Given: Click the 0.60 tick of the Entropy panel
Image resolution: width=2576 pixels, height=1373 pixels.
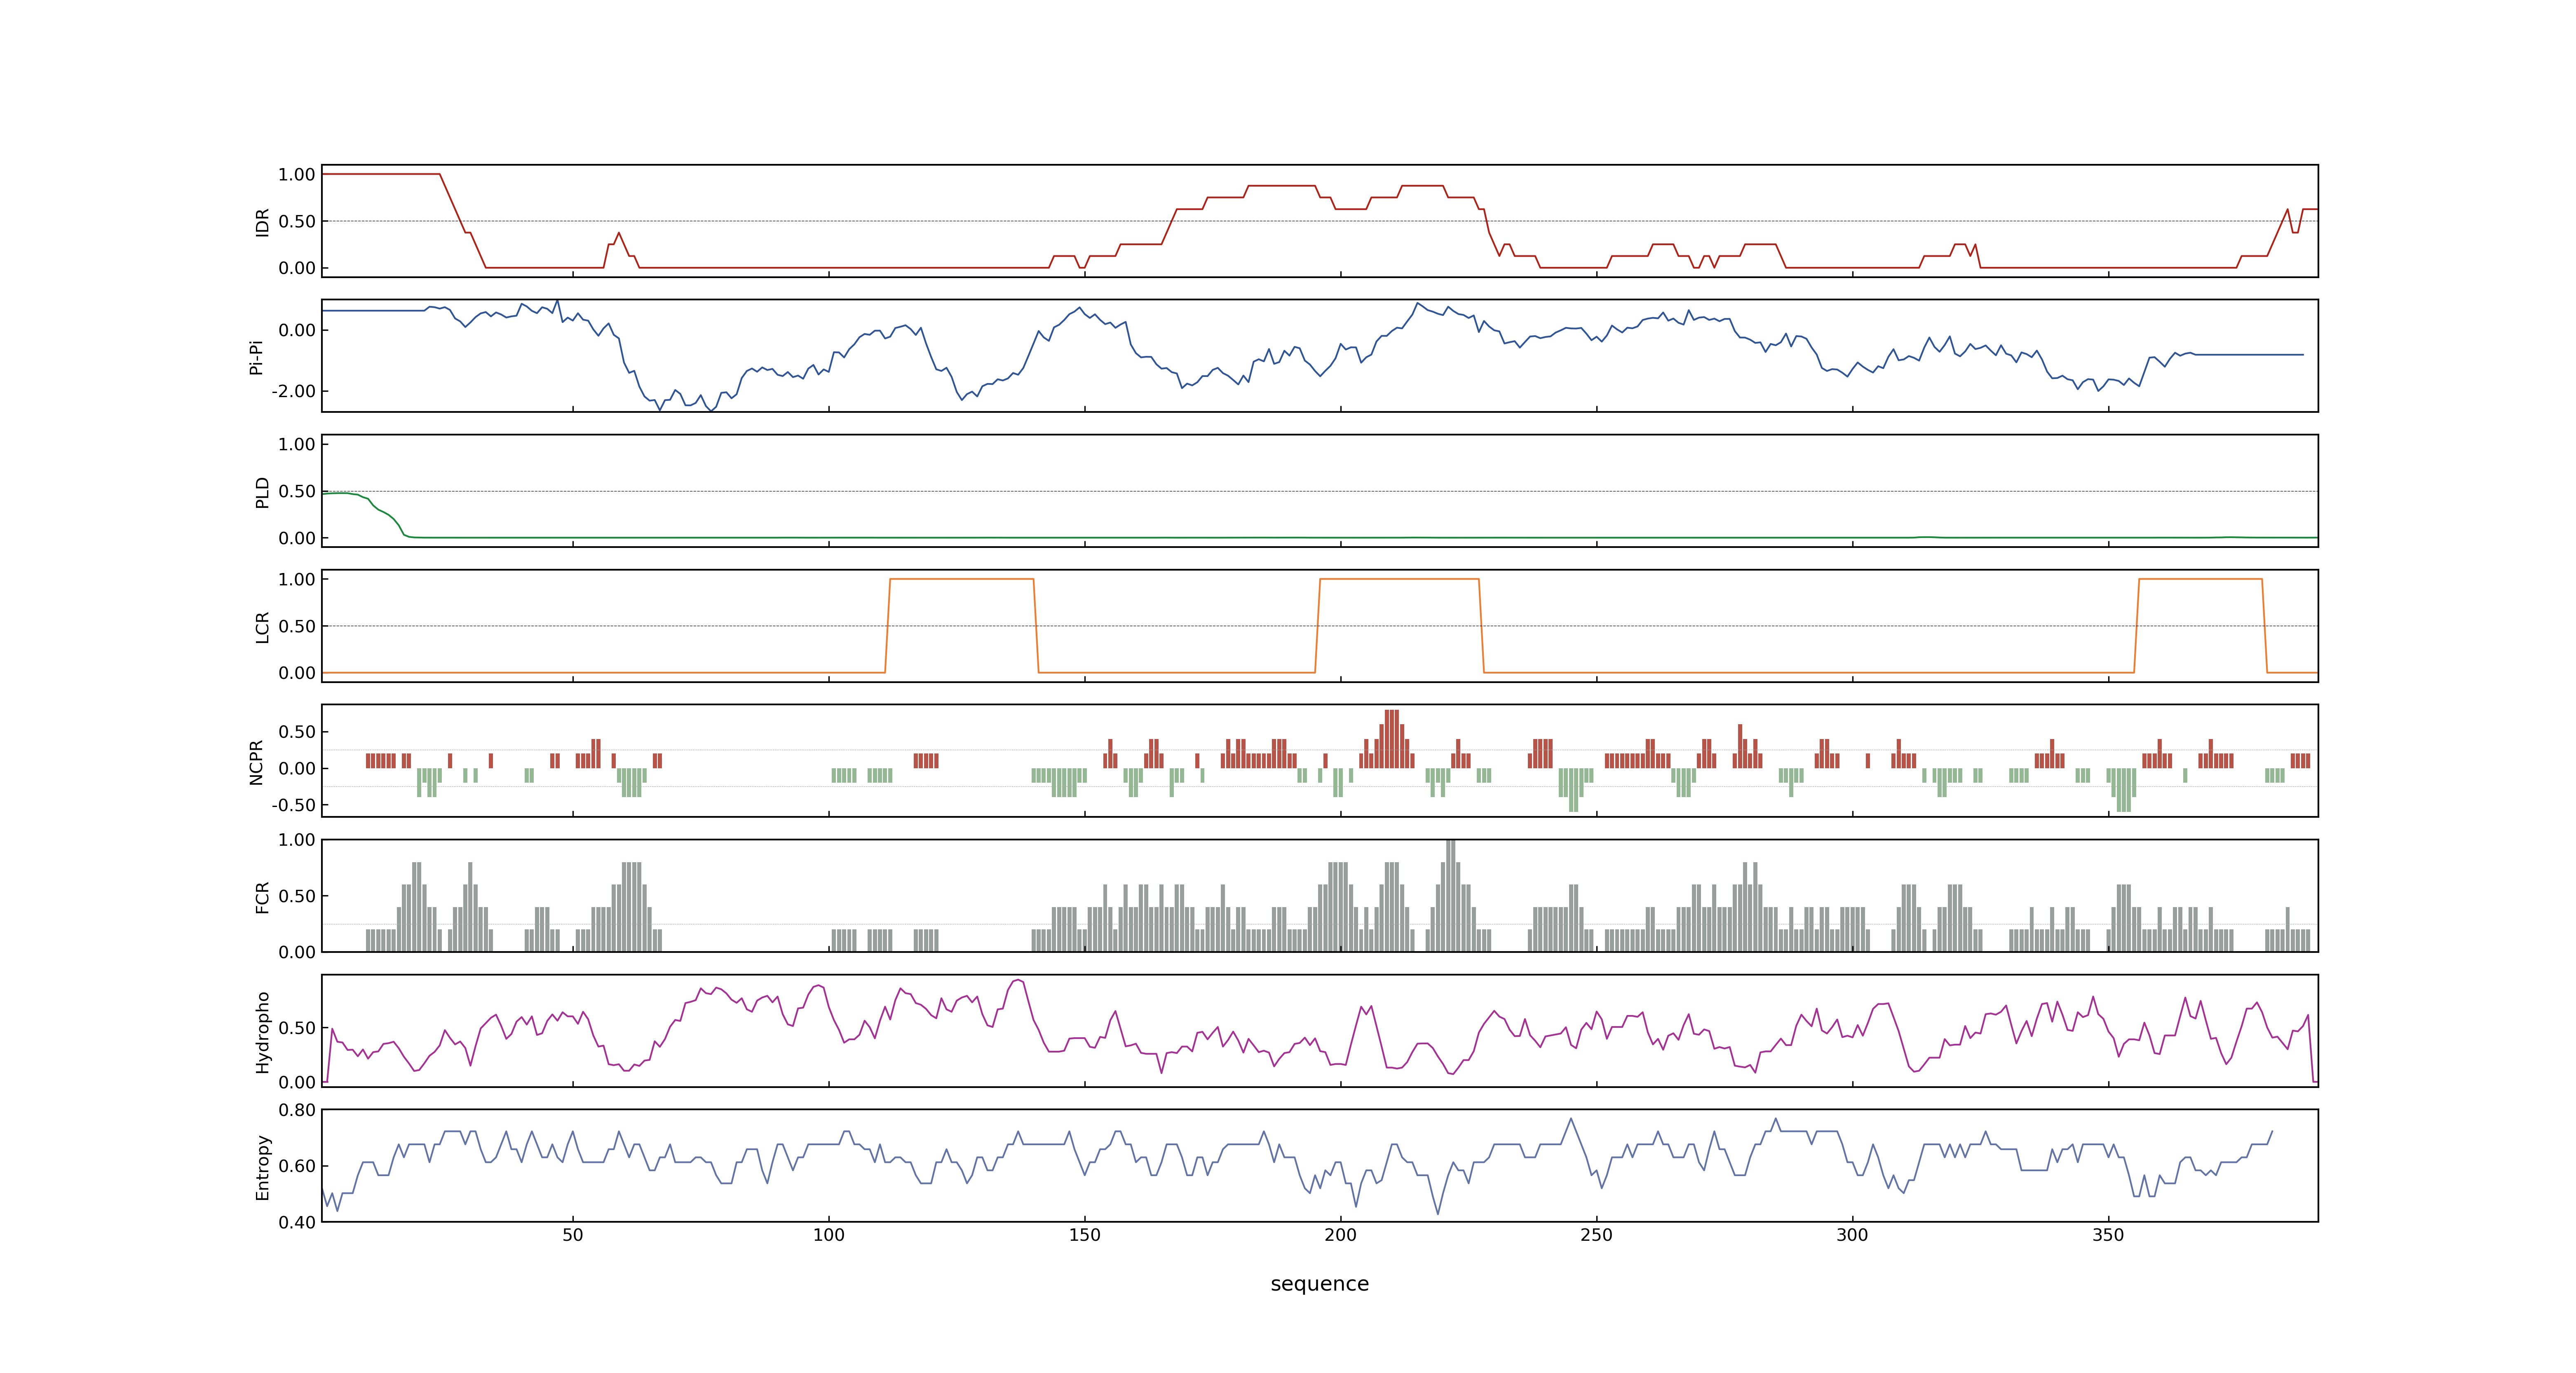Looking at the screenshot, I should click(297, 1166).
